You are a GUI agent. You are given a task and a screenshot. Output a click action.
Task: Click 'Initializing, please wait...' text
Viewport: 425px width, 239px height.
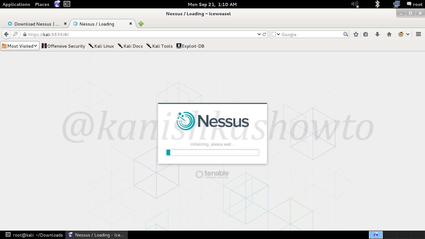click(213, 144)
